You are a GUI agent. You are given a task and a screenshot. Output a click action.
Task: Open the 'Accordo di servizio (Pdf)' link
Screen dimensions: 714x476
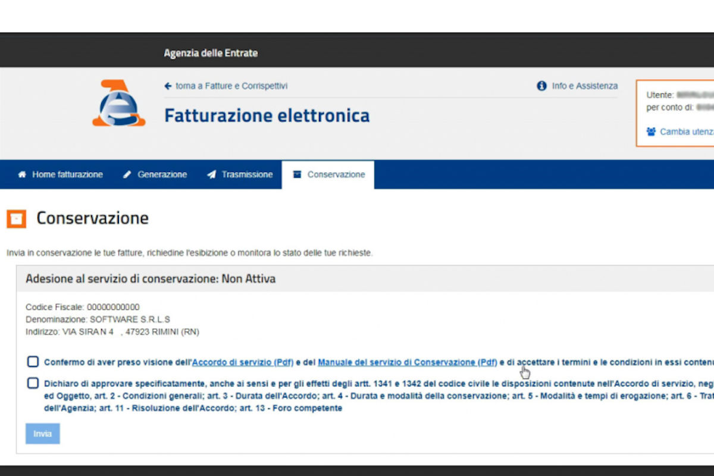pyautogui.click(x=243, y=362)
